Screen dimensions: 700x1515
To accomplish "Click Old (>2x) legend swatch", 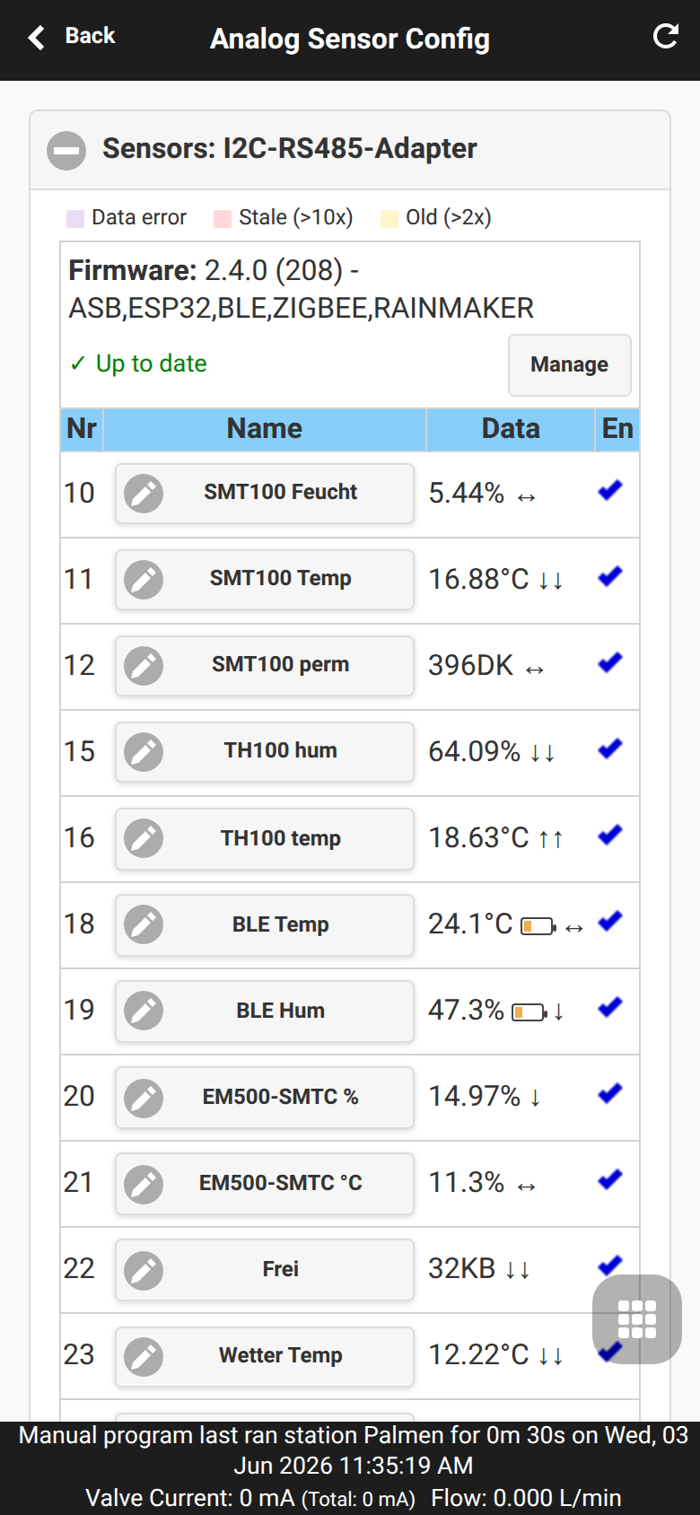I will click(x=389, y=218).
